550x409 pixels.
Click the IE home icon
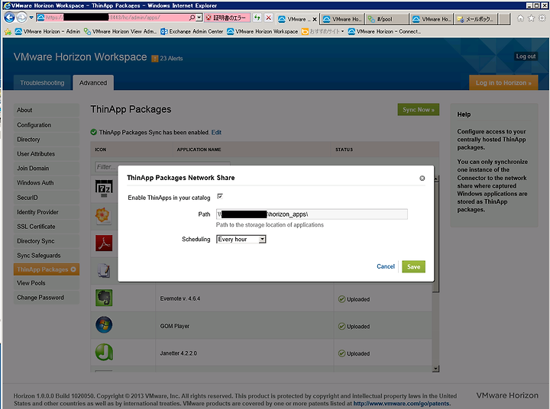(x=520, y=18)
